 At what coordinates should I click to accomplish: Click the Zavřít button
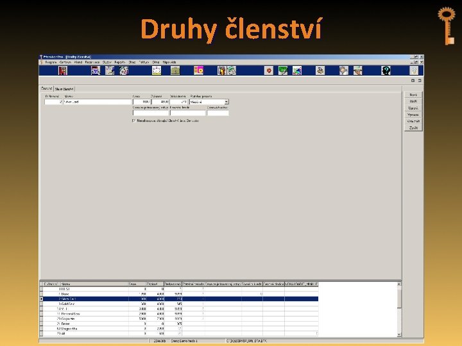coord(413,128)
